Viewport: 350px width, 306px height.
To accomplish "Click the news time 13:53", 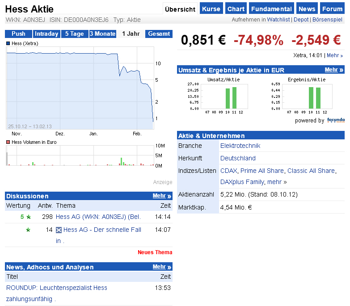I will click(x=163, y=288).
